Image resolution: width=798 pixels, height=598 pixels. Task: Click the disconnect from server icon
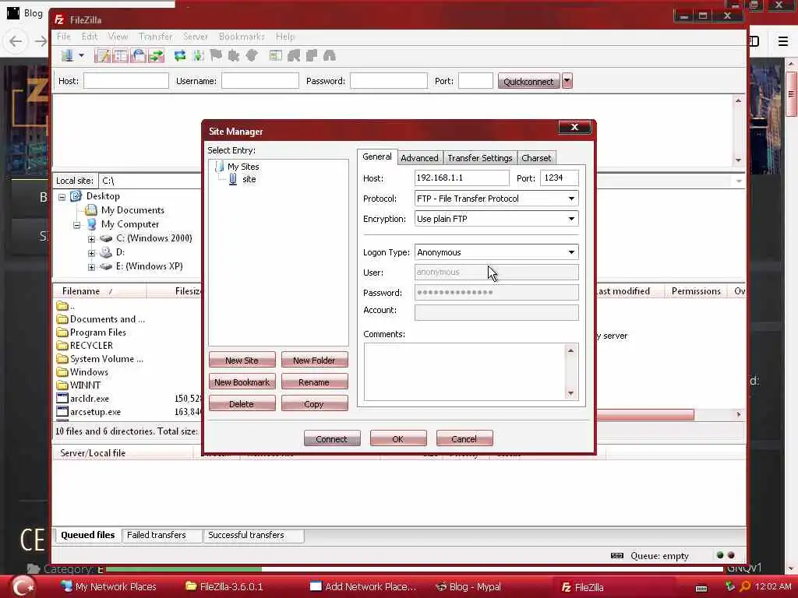click(x=234, y=55)
